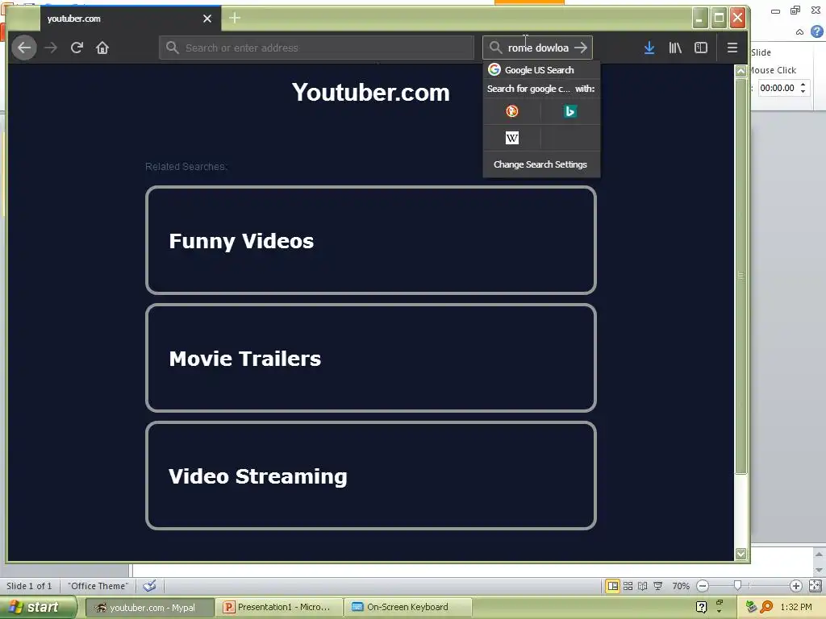Switch to Normal view in PowerPoint
This screenshot has width=826, height=619.
613,586
